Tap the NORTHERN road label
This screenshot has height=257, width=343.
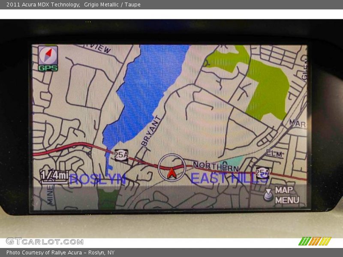pos(216,167)
